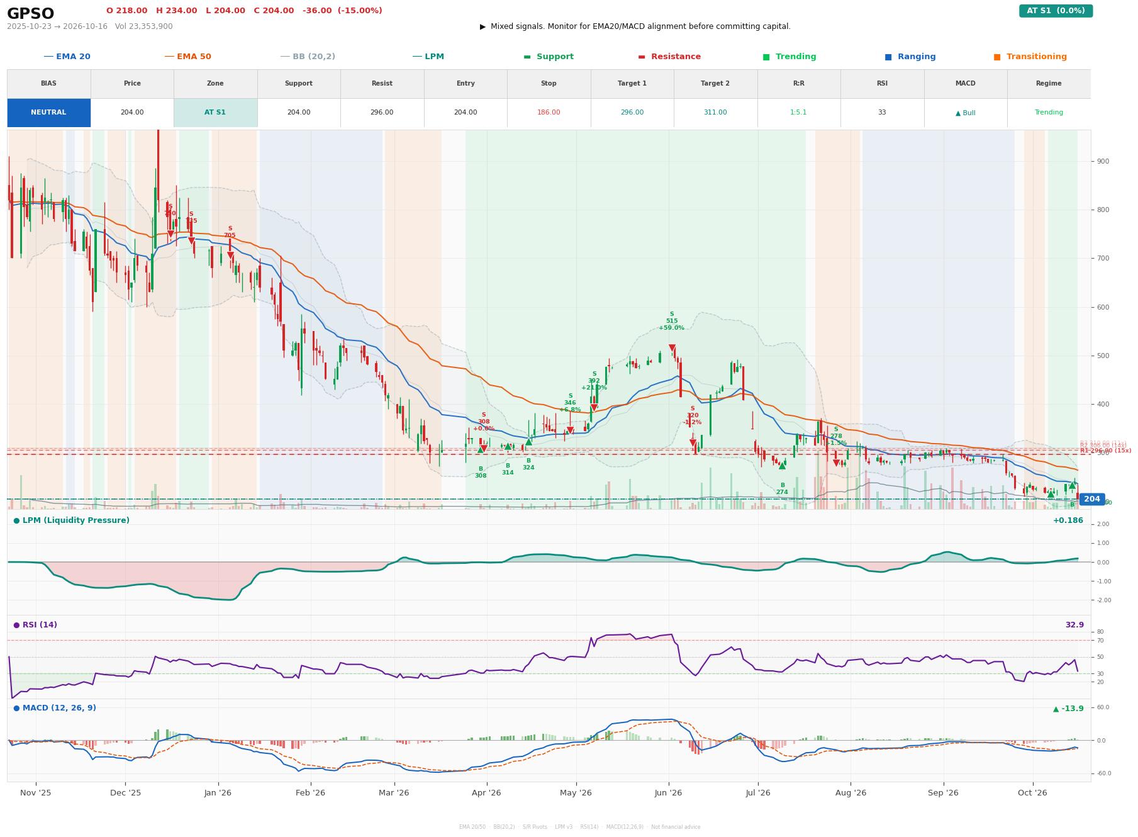The height and width of the screenshot is (837, 1138).
Task: Click the sell marker labeled S 705
Action: coord(230,256)
